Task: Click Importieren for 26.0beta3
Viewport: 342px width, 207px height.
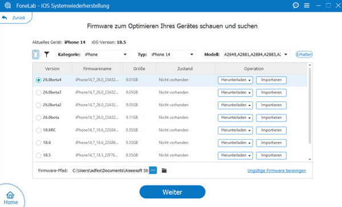Action: coord(271,93)
